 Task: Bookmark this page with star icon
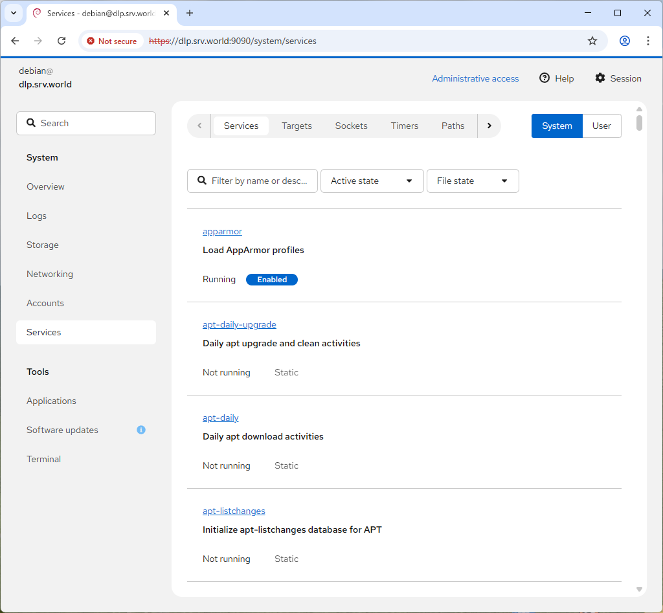[592, 41]
